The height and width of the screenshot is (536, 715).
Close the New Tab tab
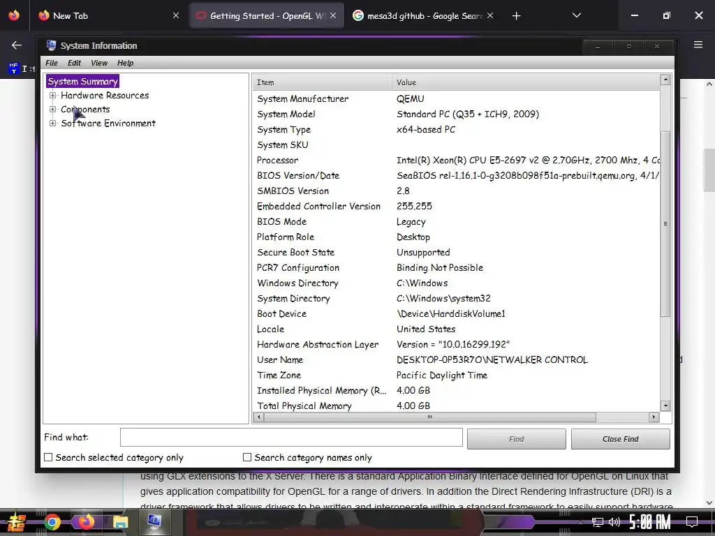(x=176, y=15)
